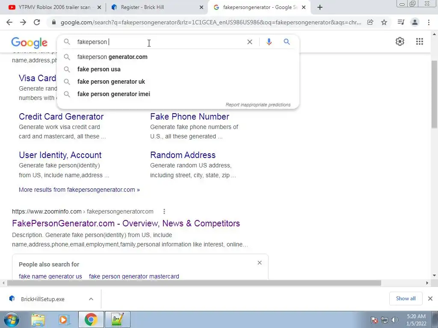The height and width of the screenshot is (328, 438).
Task: Close the YTPMV Roblox tab
Action: pos(99,7)
